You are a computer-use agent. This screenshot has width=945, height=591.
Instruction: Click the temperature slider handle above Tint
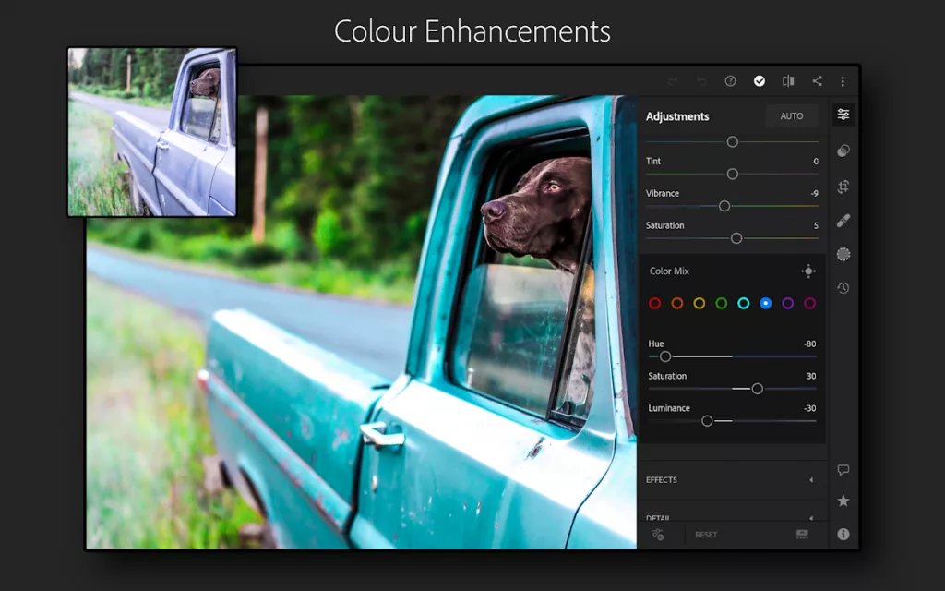coord(732,141)
